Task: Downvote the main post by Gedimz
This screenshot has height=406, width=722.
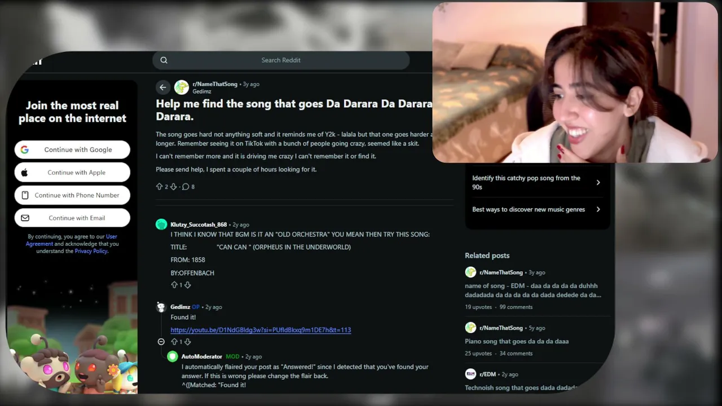Action: (x=174, y=187)
